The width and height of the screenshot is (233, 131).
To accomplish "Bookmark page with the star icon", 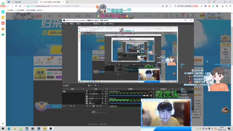I will pos(167,6).
